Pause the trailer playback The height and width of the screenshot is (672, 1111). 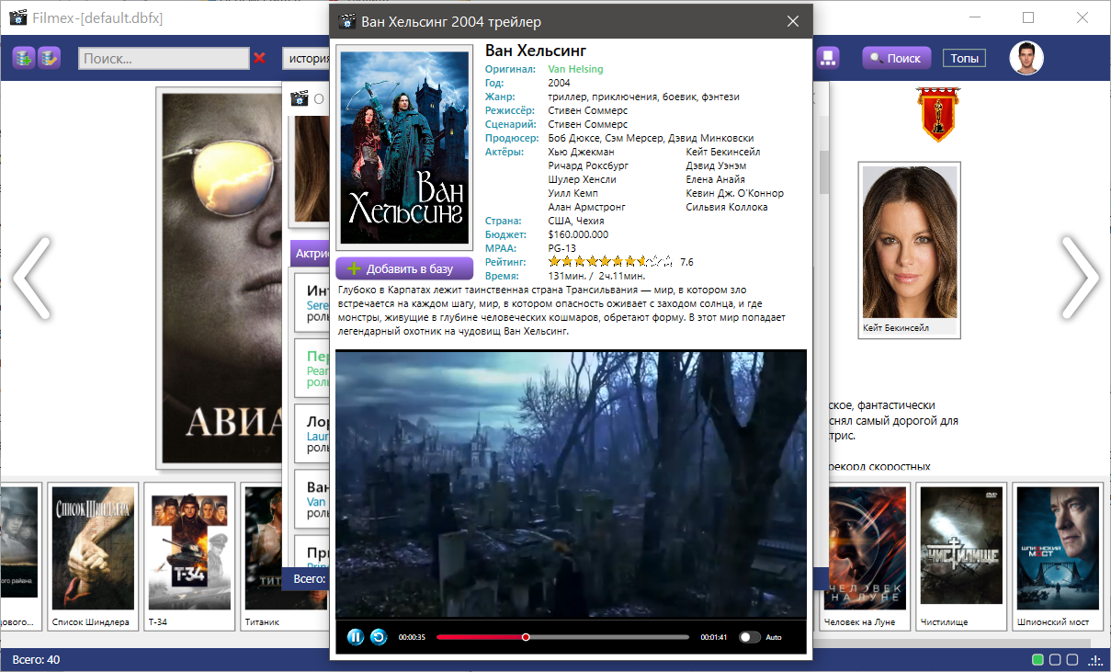tap(356, 636)
